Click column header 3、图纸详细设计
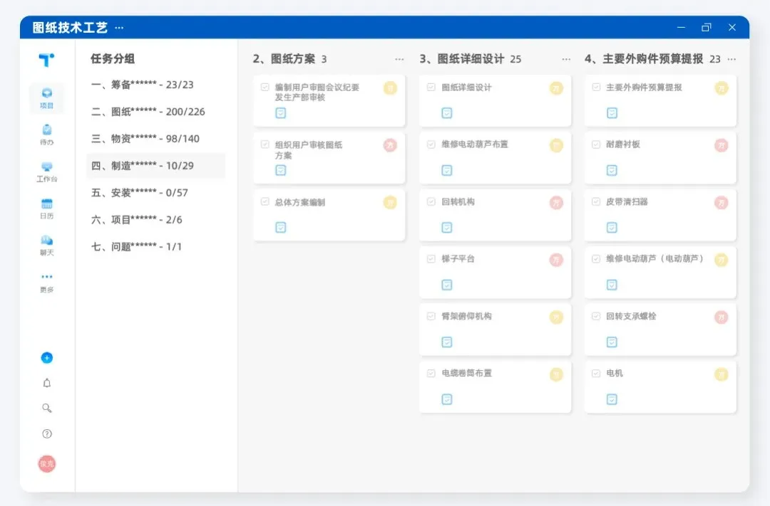Image resolution: width=770 pixels, height=506 pixels. (x=461, y=59)
